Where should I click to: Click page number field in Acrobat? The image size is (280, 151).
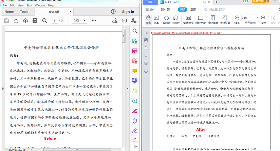coord(54,20)
